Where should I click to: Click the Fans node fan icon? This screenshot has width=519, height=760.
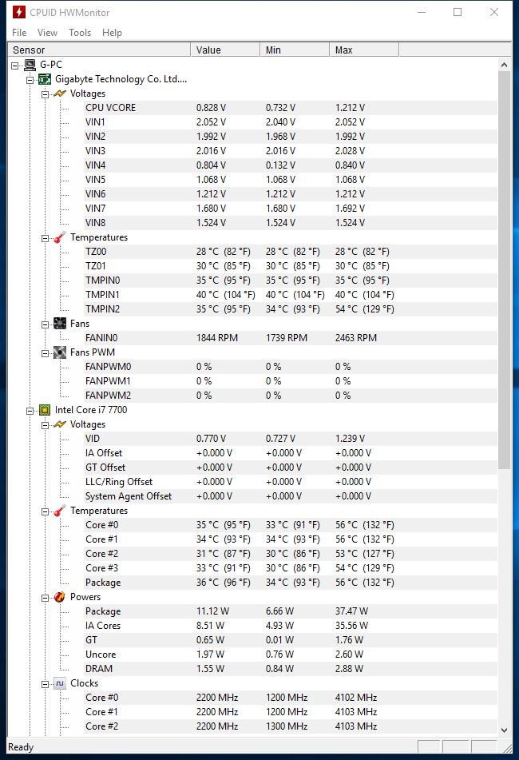point(60,324)
